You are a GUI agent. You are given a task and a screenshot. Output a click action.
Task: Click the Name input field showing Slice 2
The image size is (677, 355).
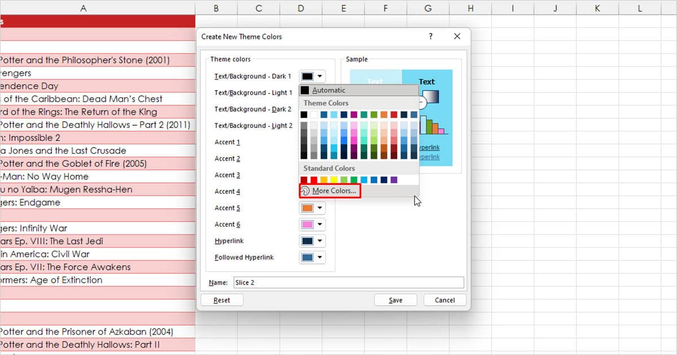[348, 282]
